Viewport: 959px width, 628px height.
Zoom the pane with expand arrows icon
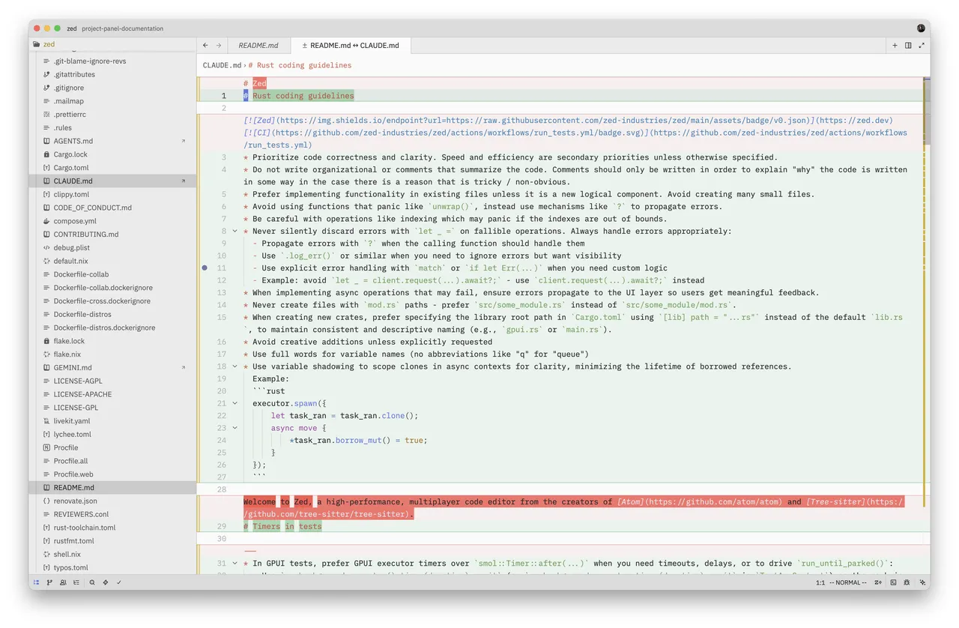922,45
